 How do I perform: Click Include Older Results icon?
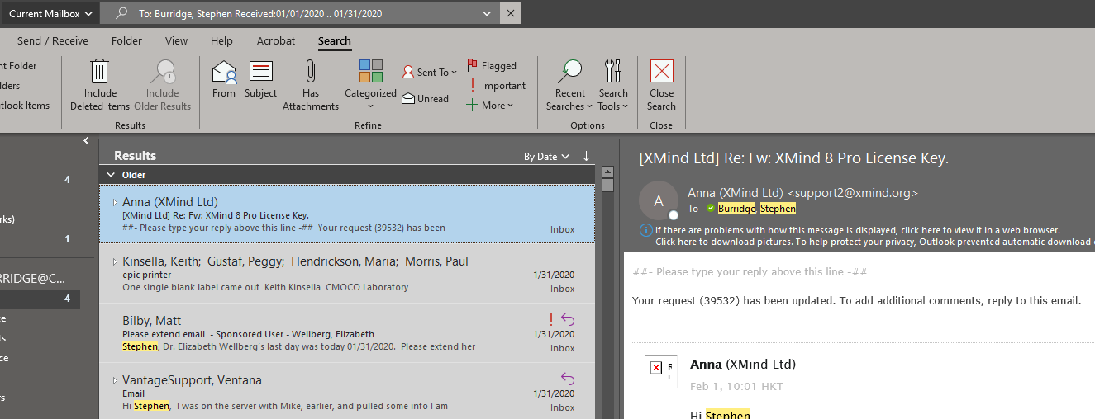coord(163,72)
